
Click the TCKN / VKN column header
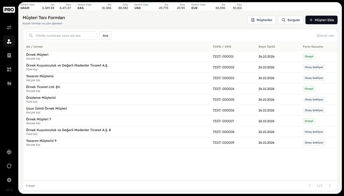tap(222, 47)
